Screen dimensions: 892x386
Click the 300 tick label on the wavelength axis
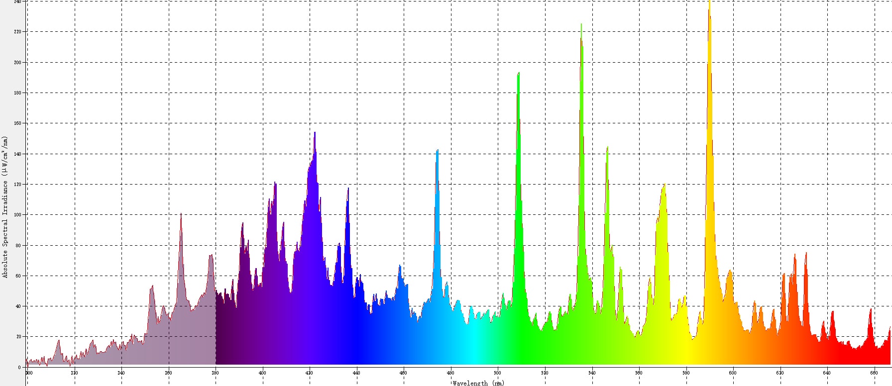pos(29,373)
